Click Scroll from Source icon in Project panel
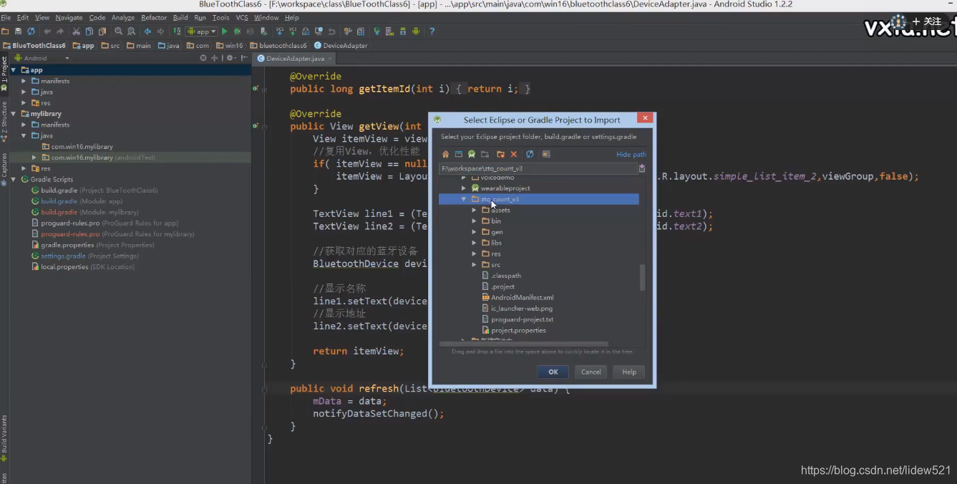The width and height of the screenshot is (957, 484). [x=203, y=58]
